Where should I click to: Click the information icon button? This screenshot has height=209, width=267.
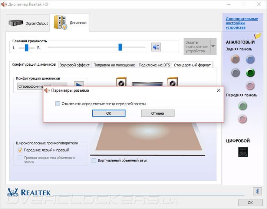(x=257, y=191)
